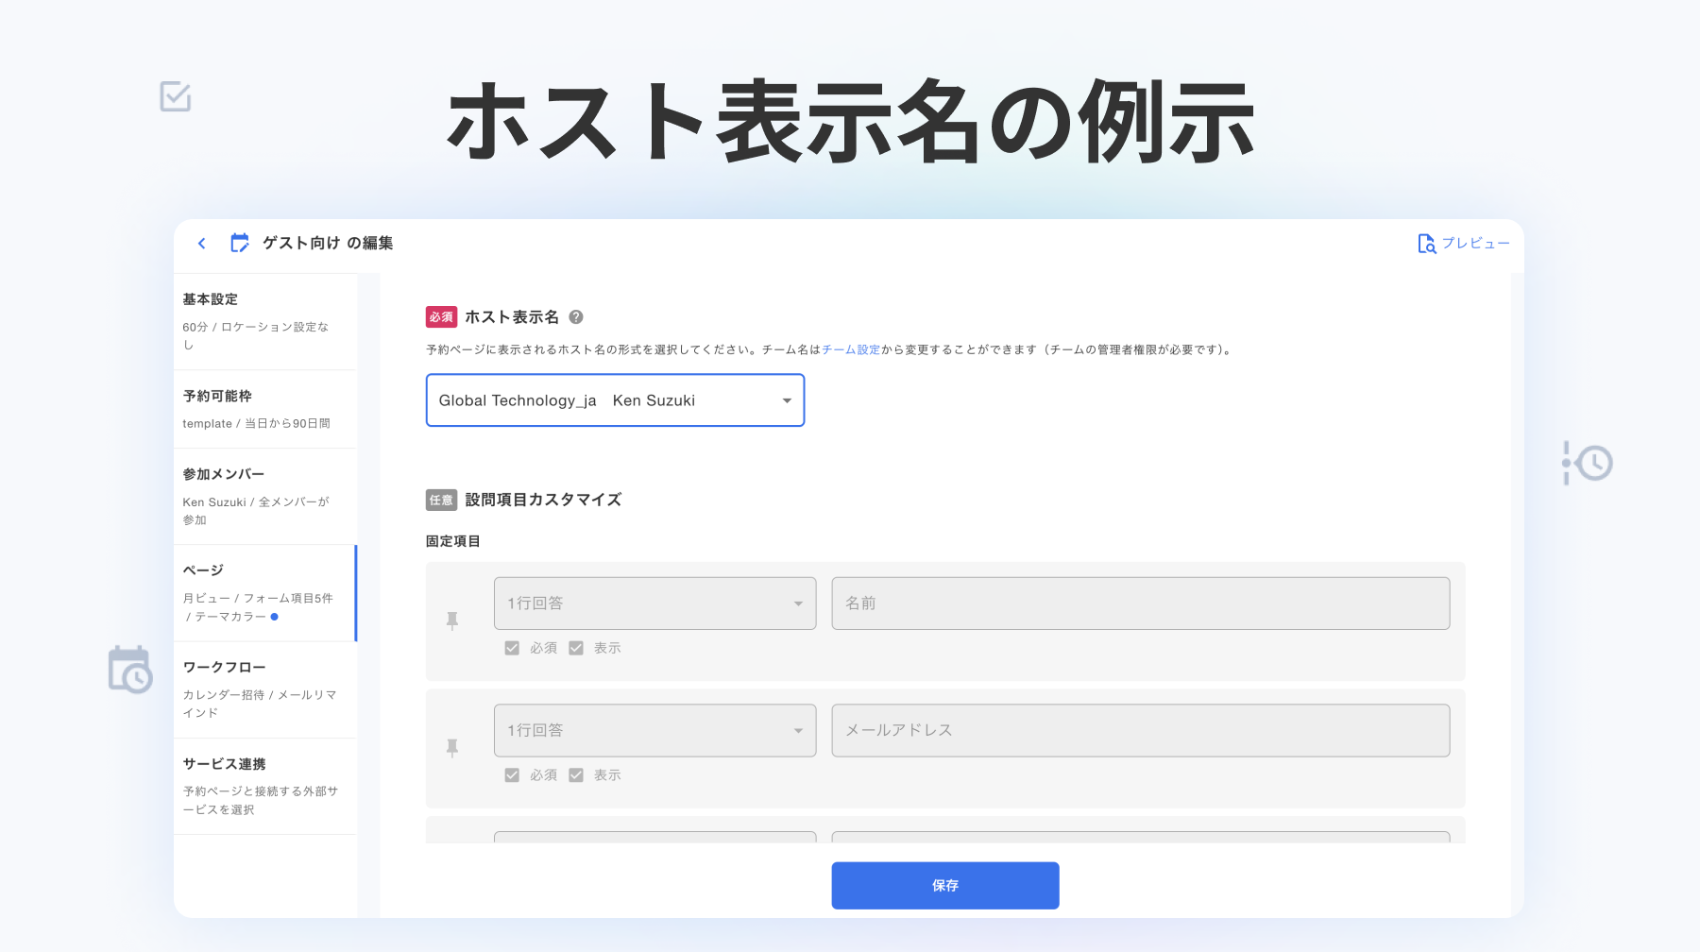Click help question mark beside ホスト表示名
This screenshot has height=952, width=1700.
576,317
